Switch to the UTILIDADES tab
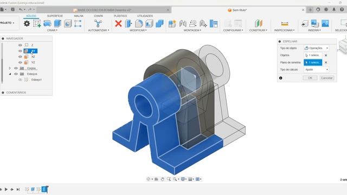 click(145, 16)
